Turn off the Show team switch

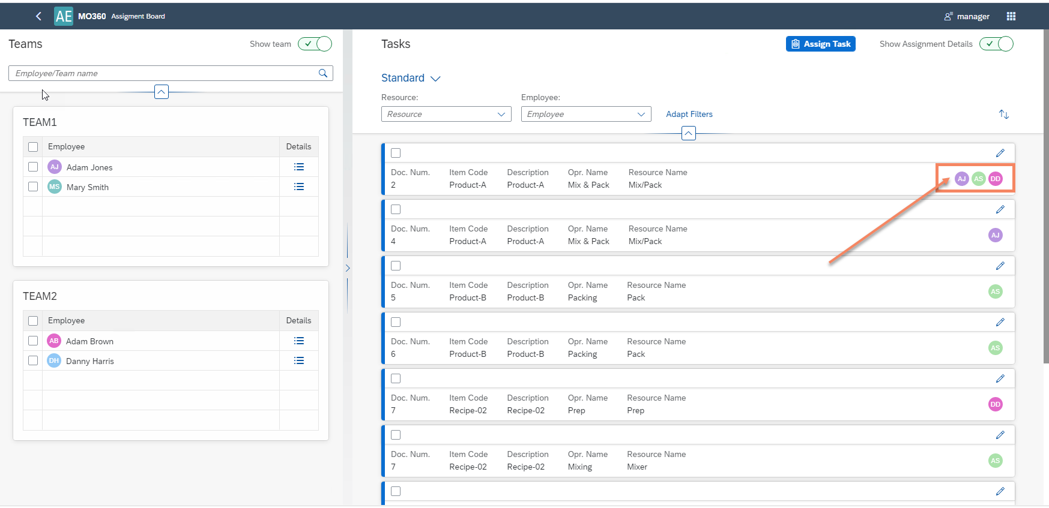[315, 44]
